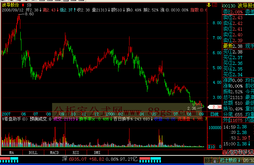The height and width of the screenshot is (165, 254).
Task: Click the 8.00 price axis label
Action: pos(217,23)
